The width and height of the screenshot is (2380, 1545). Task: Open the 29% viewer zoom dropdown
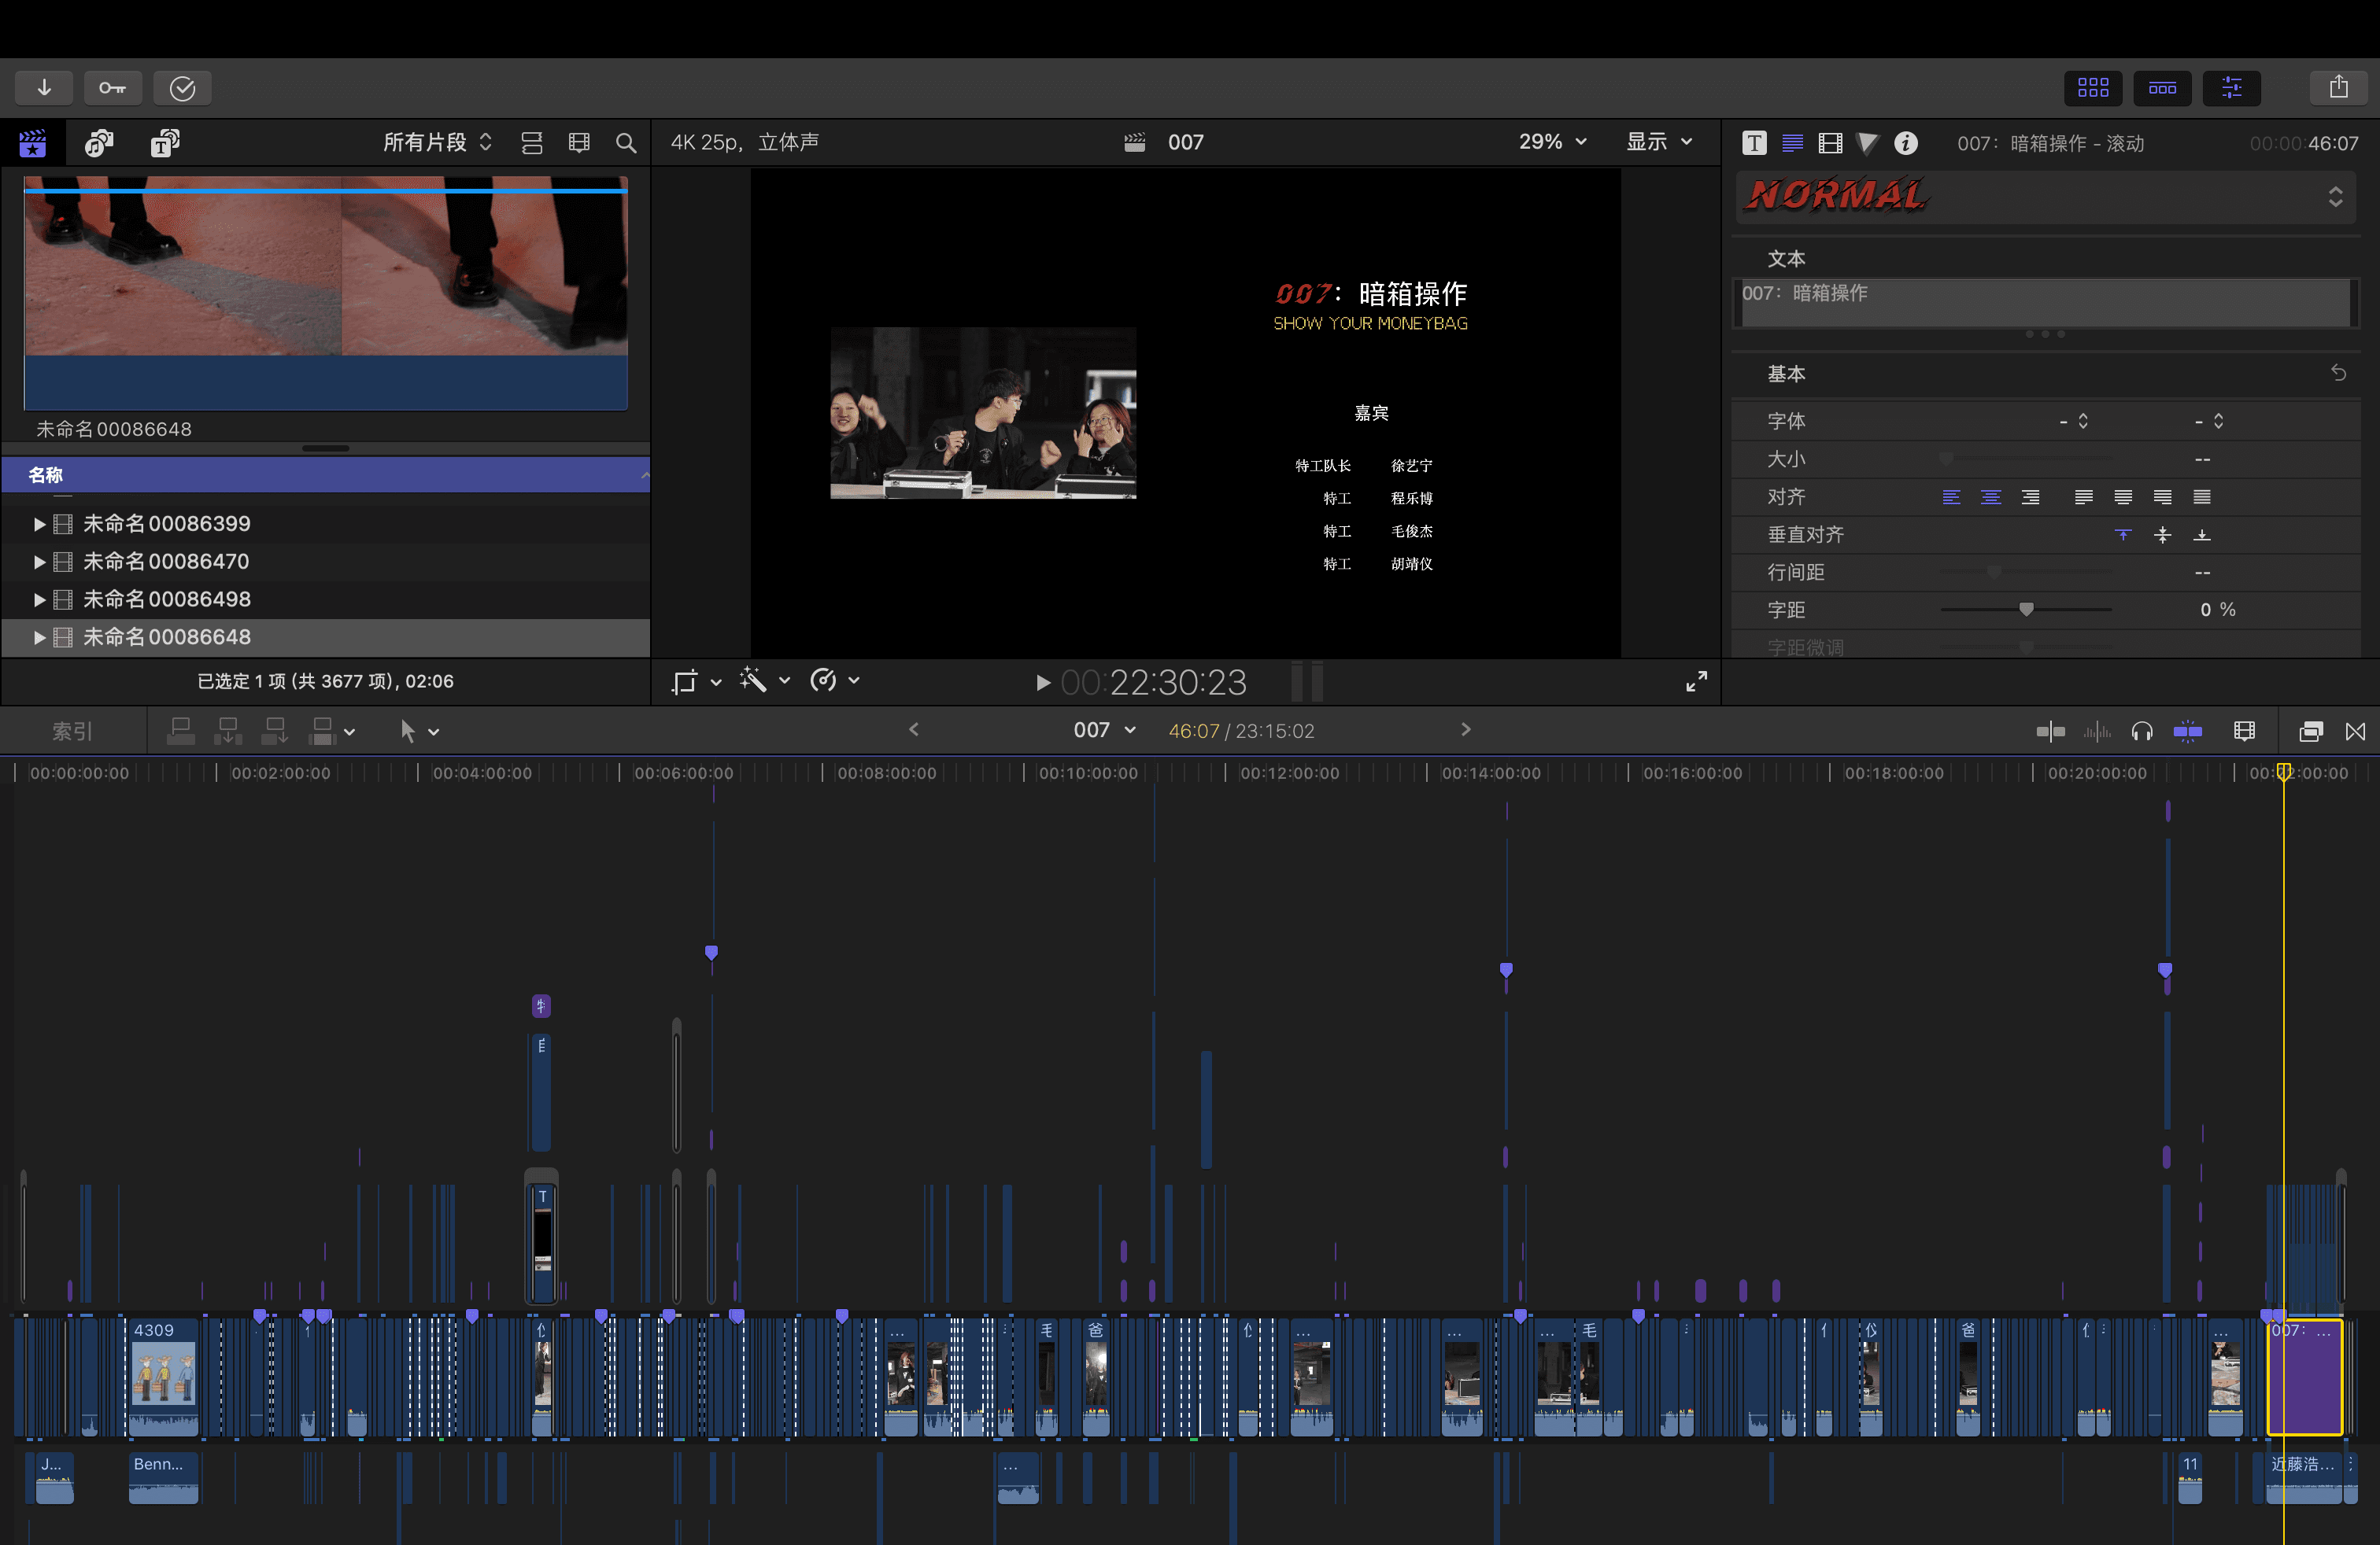1552,142
